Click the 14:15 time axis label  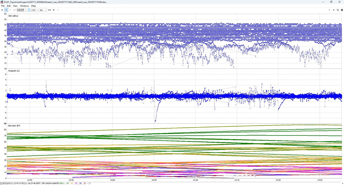tap(237, 180)
